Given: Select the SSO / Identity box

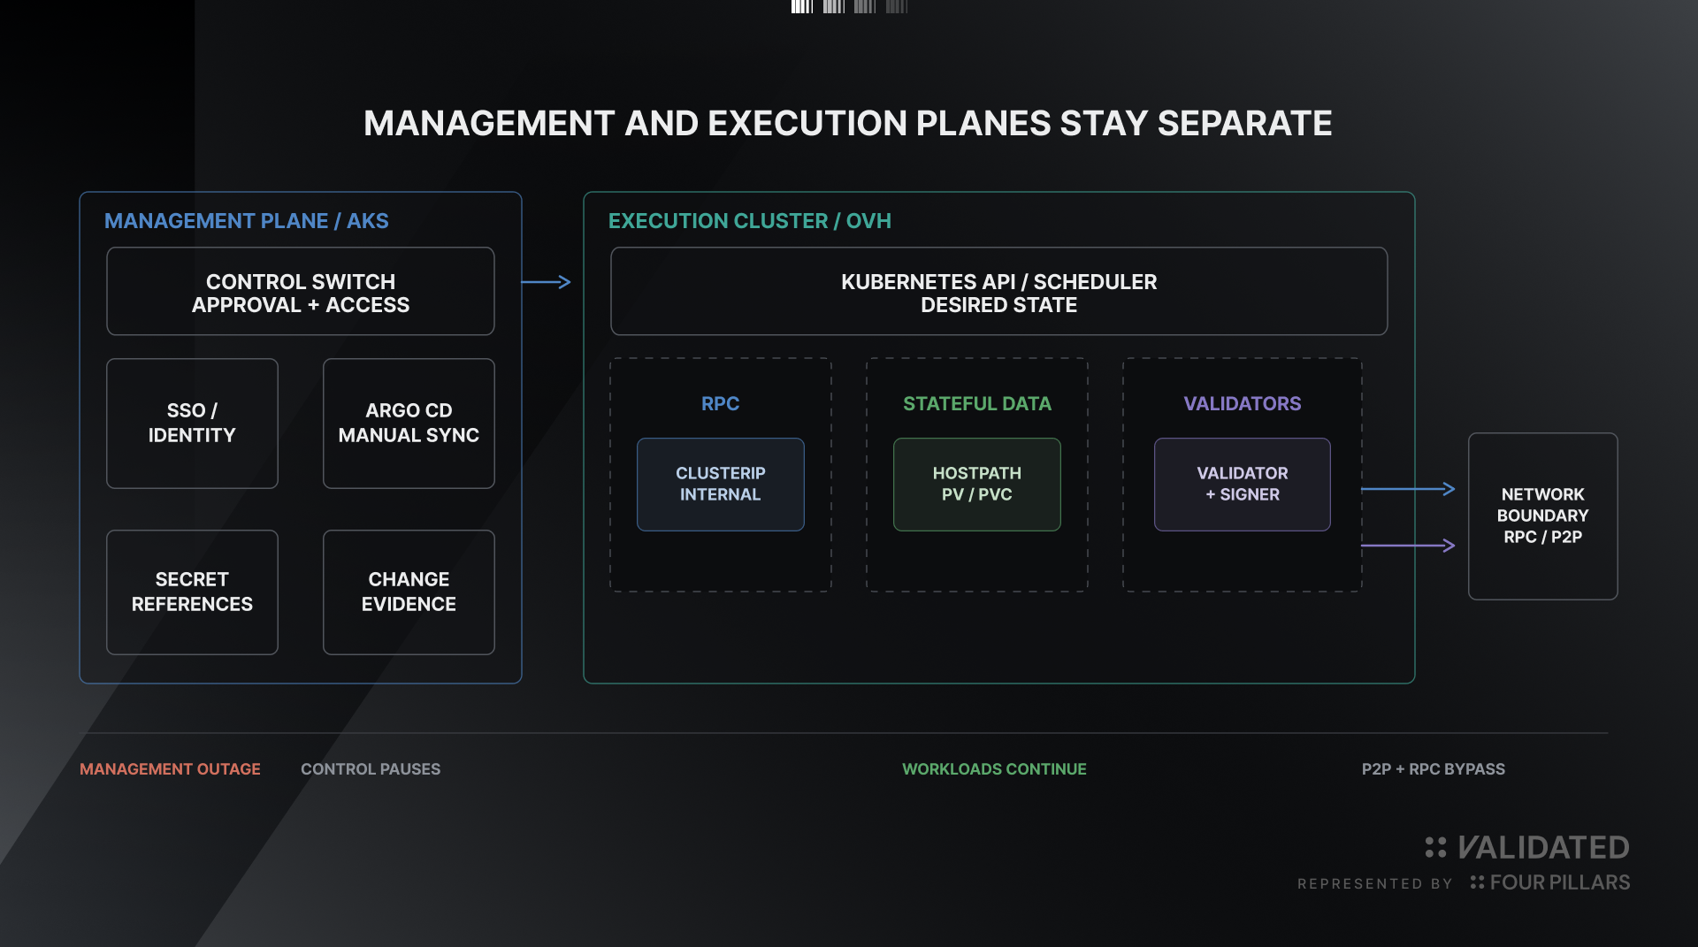Looking at the screenshot, I should 192,424.
